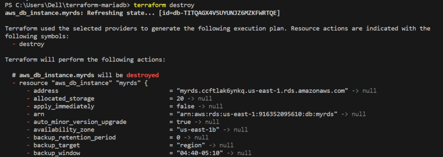This screenshot has height=157, width=443.
Task: Click the RDS endpoint address value
Action: pyautogui.click(x=262, y=91)
